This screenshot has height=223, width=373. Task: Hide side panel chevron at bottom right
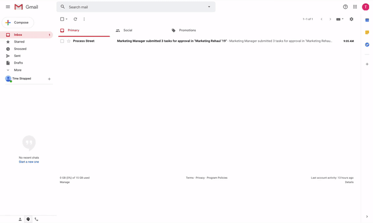click(x=367, y=217)
